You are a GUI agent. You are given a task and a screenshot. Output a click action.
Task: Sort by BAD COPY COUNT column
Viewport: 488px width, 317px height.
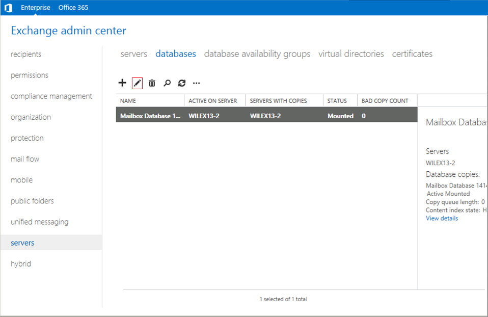385,100
